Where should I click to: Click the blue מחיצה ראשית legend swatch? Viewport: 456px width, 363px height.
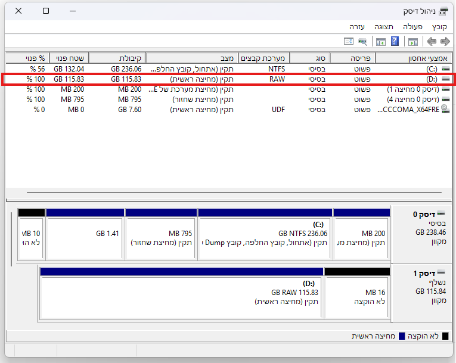(x=402, y=336)
